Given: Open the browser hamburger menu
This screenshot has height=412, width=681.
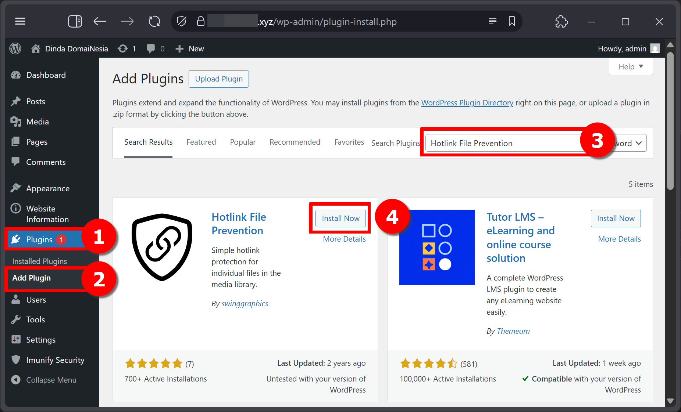Looking at the screenshot, I should (x=20, y=21).
